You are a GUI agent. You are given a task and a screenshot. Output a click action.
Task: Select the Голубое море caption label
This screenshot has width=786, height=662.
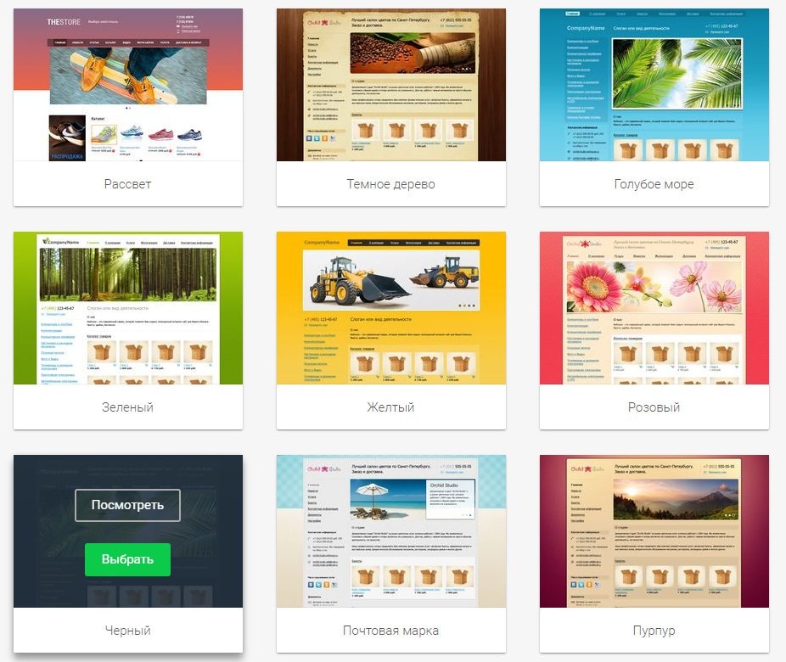click(654, 184)
